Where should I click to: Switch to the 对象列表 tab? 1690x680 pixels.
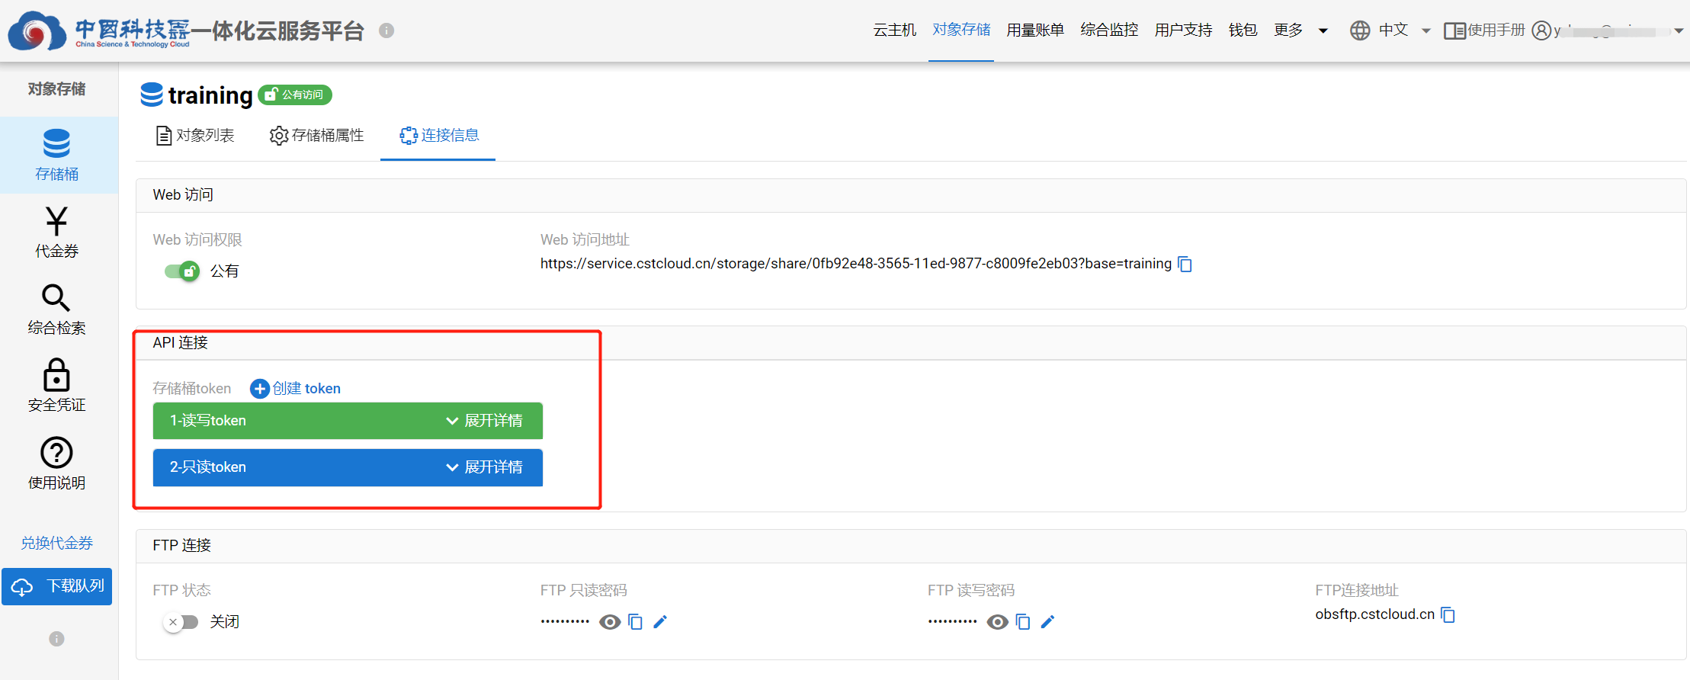(x=195, y=136)
